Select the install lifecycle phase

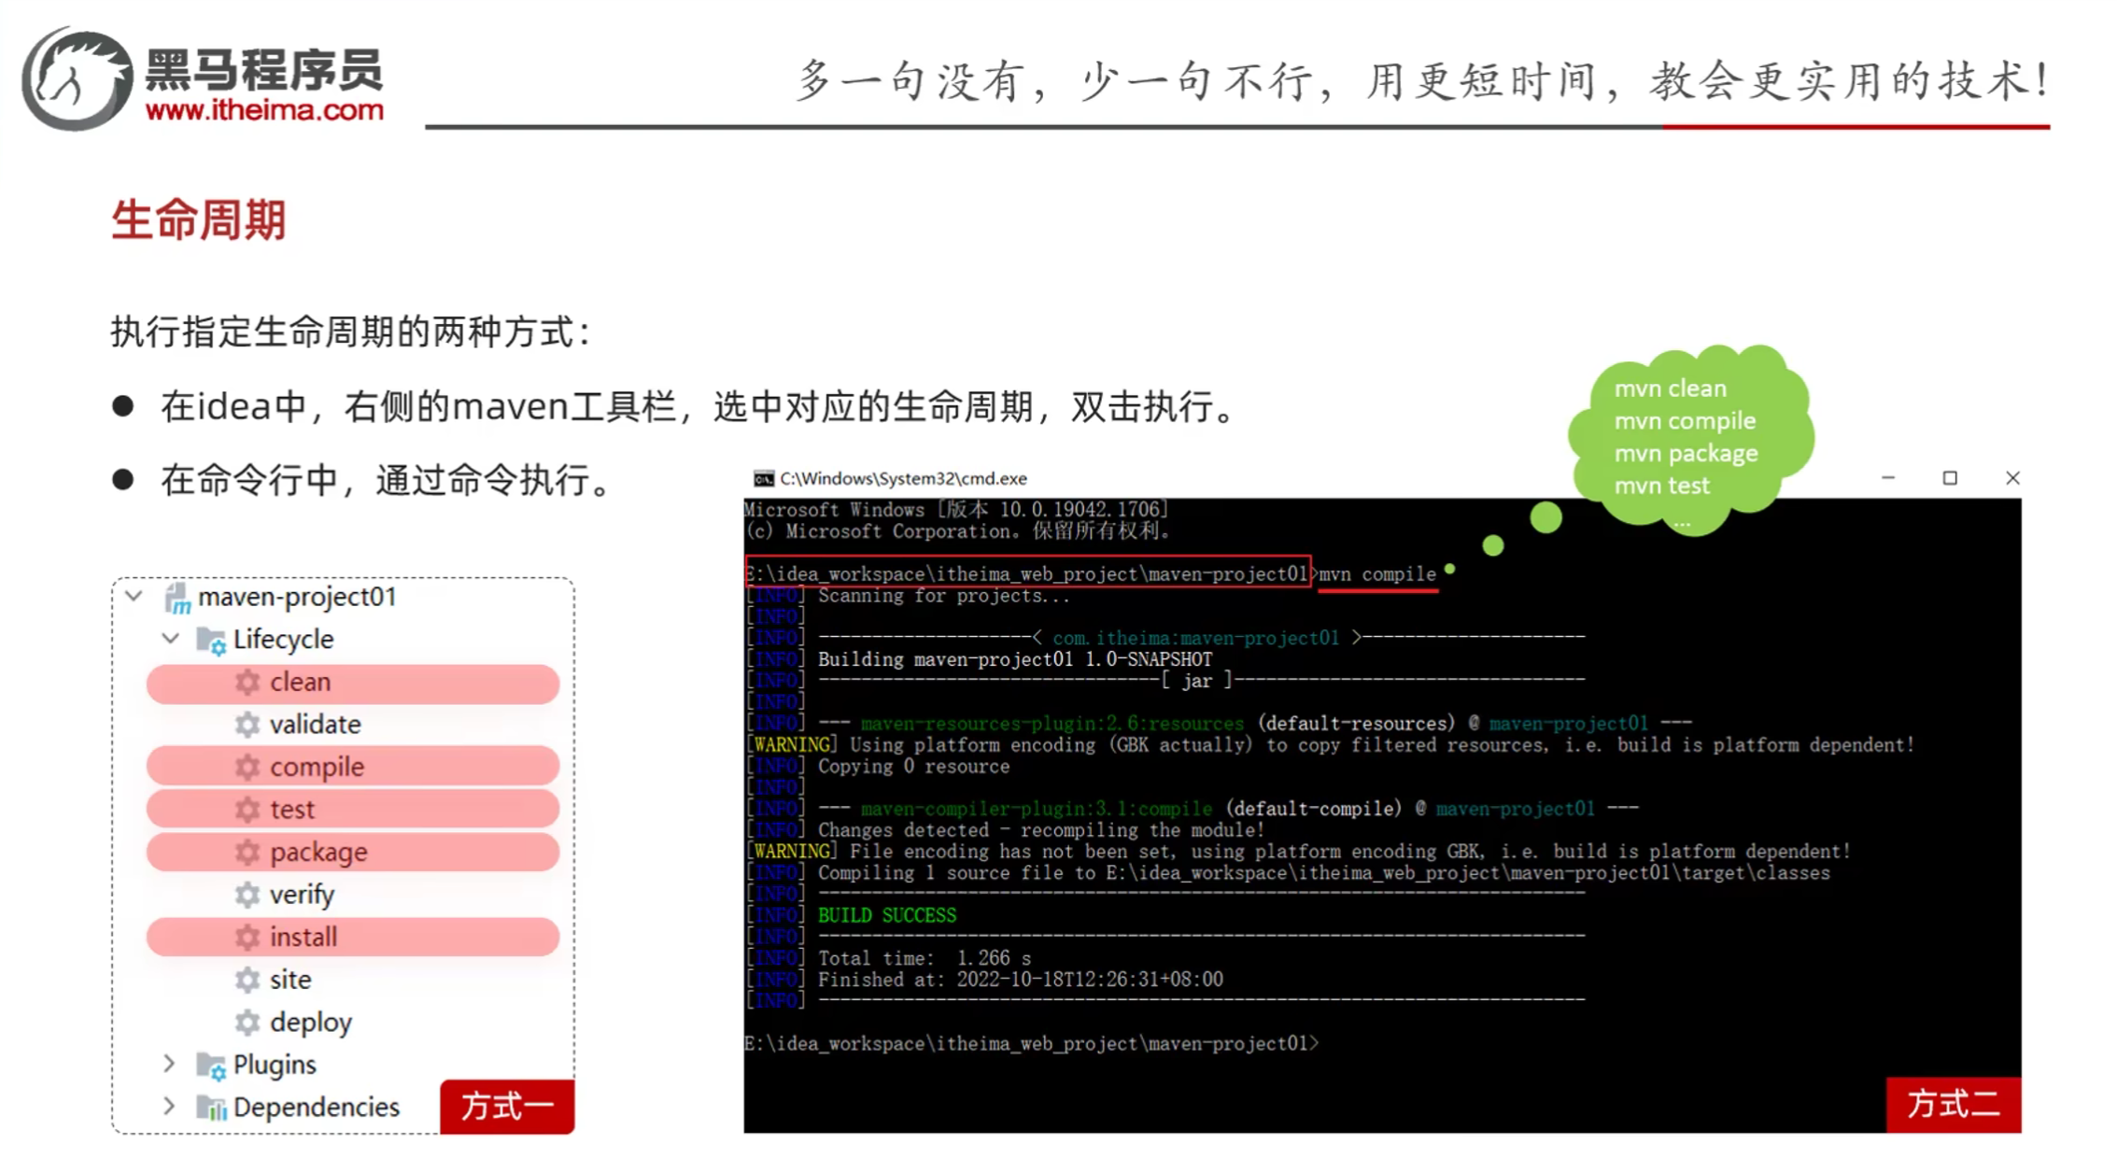click(x=303, y=938)
